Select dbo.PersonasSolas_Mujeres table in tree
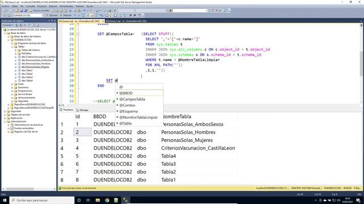Screen dimensions: 364x204 pyautogui.click(x=35, y=67)
